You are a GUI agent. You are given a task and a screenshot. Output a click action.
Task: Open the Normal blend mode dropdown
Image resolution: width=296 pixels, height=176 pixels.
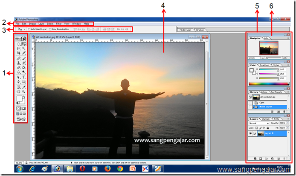click(x=259, y=123)
